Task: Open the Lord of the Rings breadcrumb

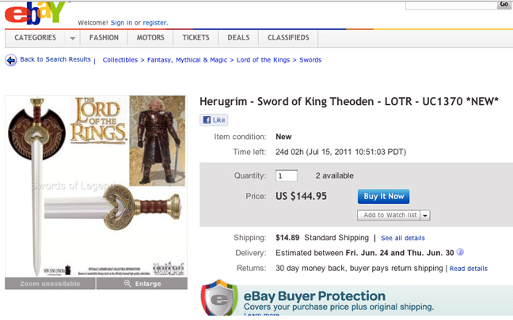Action: [262, 60]
